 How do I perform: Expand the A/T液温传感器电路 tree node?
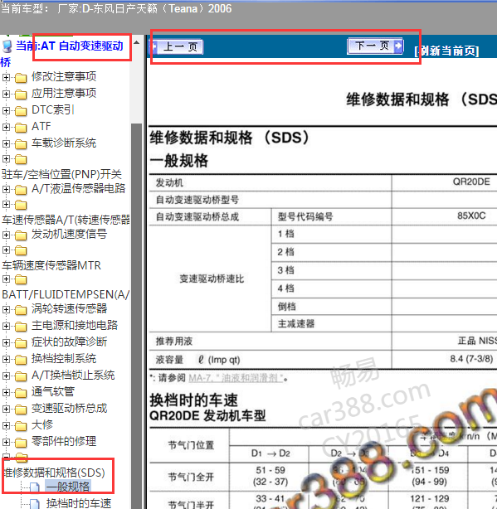pyautogui.click(x=6, y=189)
